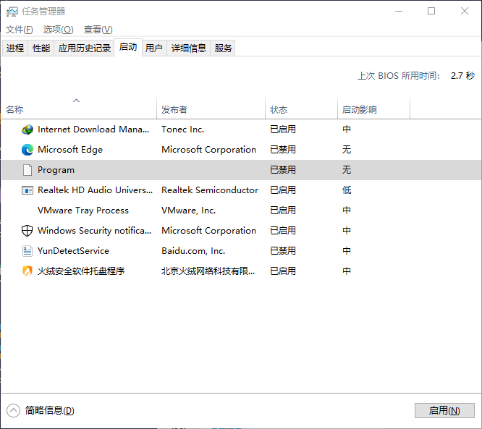
Task: Sort by the 状态 column header
Action: coord(279,110)
